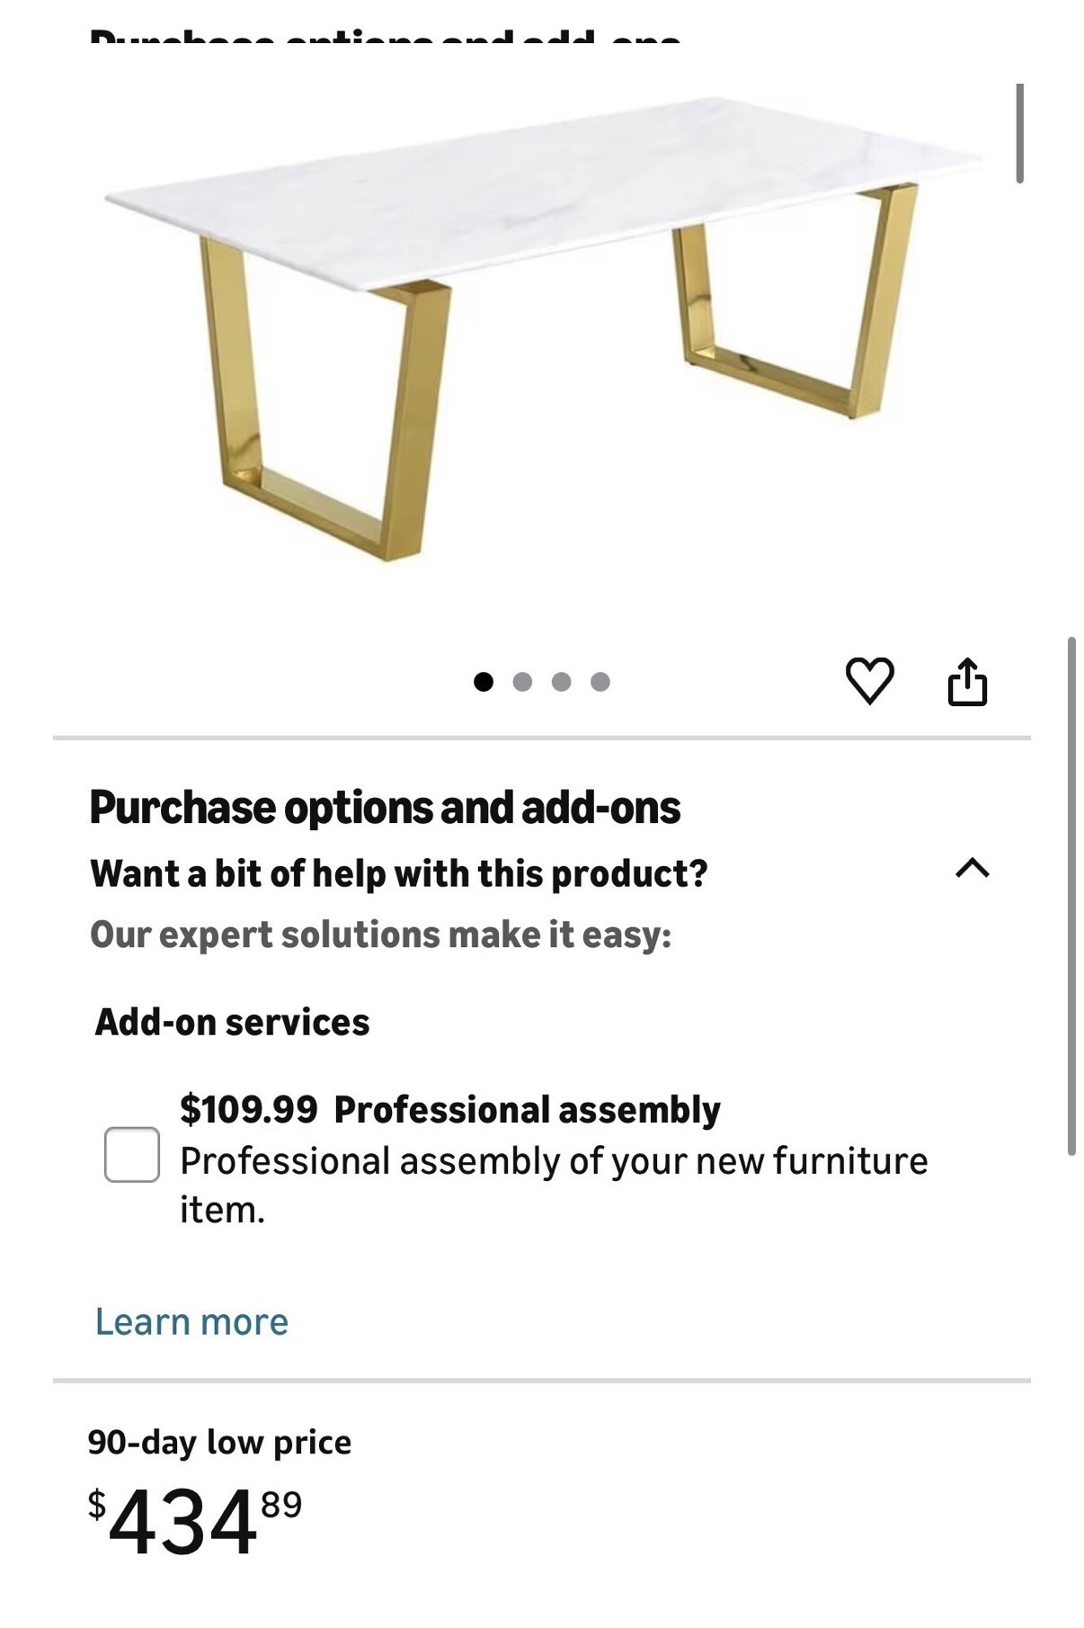Open the Learn more link
The image size is (1084, 1628).
point(191,1321)
